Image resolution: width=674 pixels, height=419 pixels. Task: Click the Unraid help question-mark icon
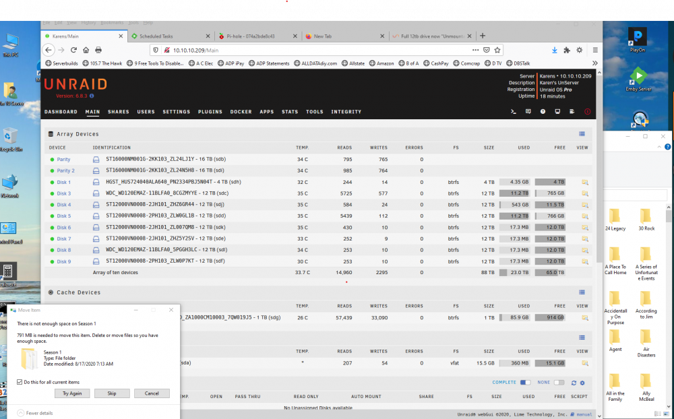(543, 112)
